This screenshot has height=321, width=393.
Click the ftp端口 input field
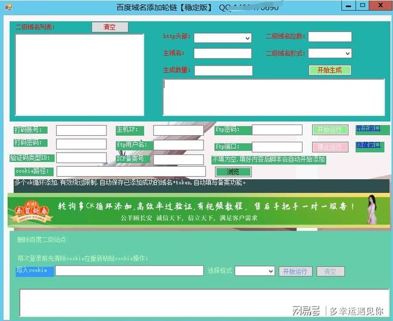(277, 147)
